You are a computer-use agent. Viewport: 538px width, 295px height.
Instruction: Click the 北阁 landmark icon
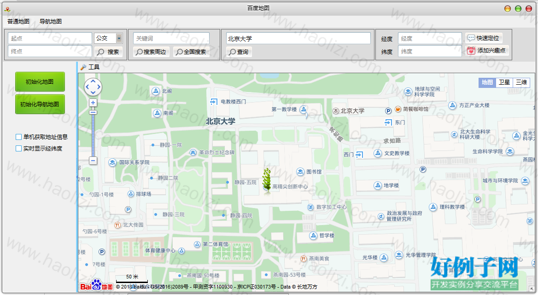[156, 91]
